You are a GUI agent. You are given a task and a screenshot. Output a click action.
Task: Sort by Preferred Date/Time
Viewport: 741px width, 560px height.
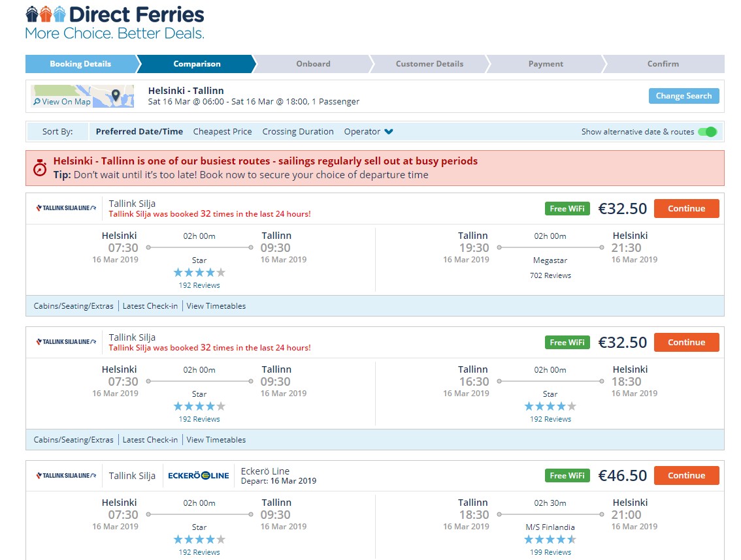139,132
